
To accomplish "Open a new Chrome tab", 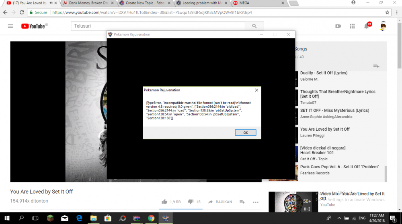I will (293, 3).
